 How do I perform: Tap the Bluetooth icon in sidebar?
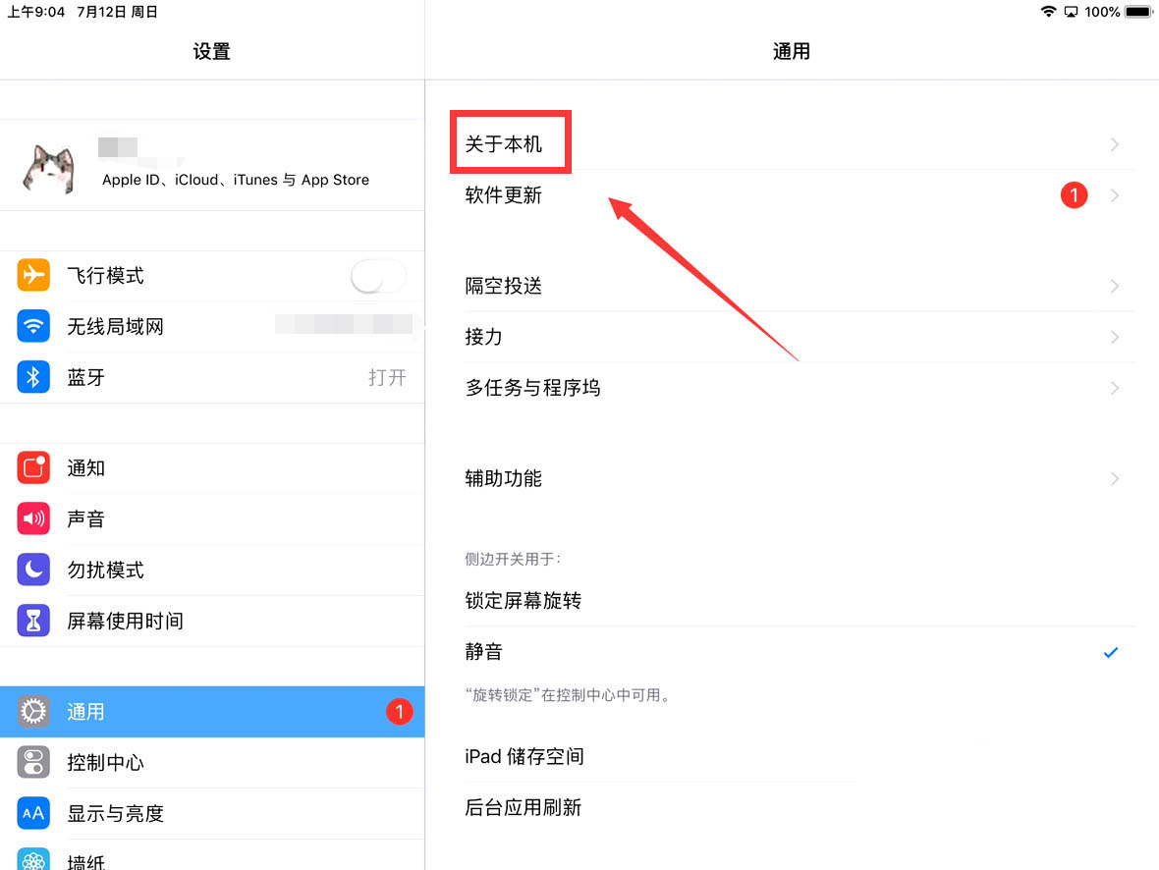point(33,378)
